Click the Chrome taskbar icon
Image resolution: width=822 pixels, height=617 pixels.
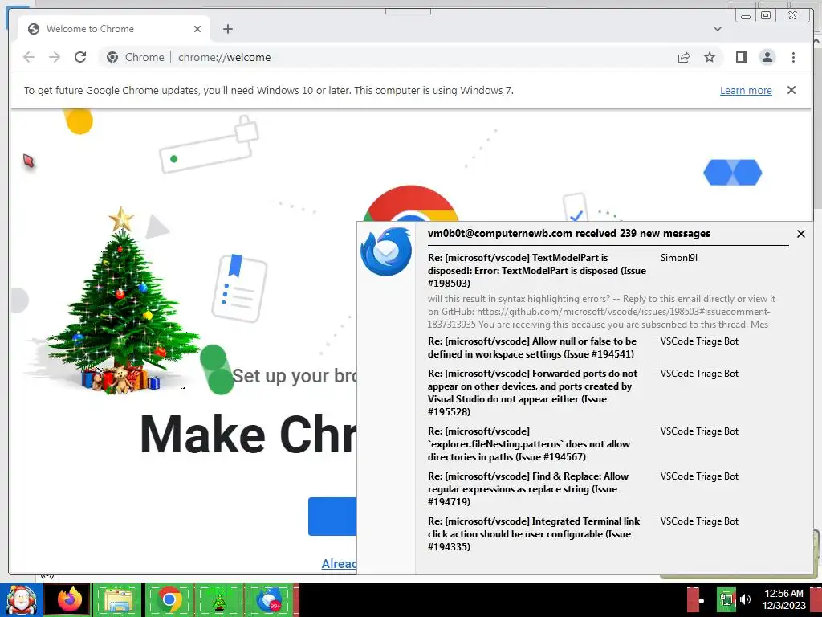tap(169, 599)
